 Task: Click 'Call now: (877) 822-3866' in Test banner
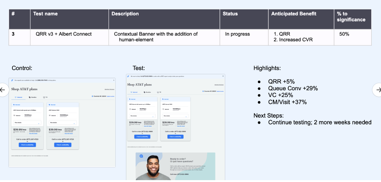[179, 174]
